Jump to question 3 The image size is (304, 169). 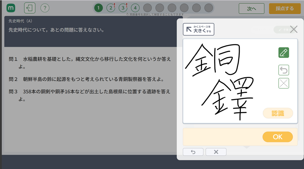click(x=123, y=8)
